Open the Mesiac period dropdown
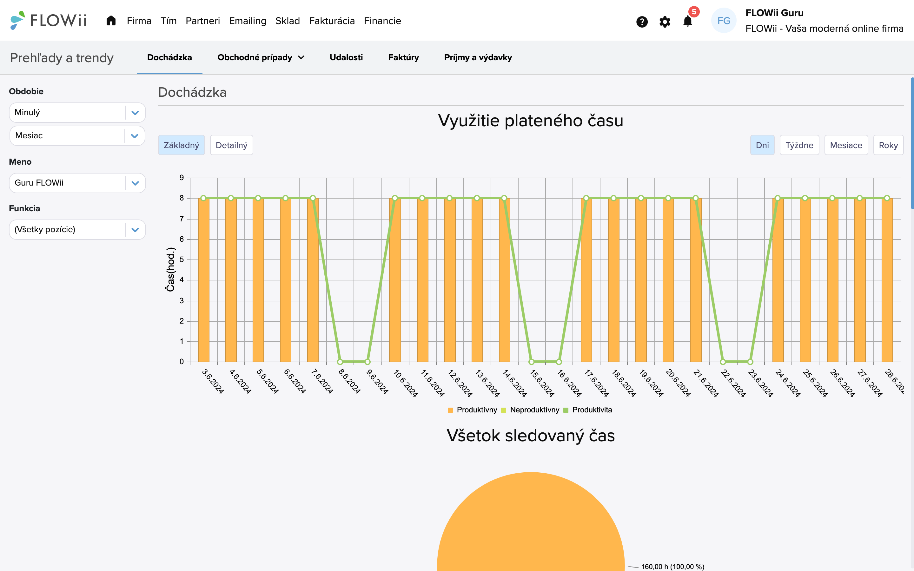The width and height of the screenshot is (914, 571). click(77, 135)
